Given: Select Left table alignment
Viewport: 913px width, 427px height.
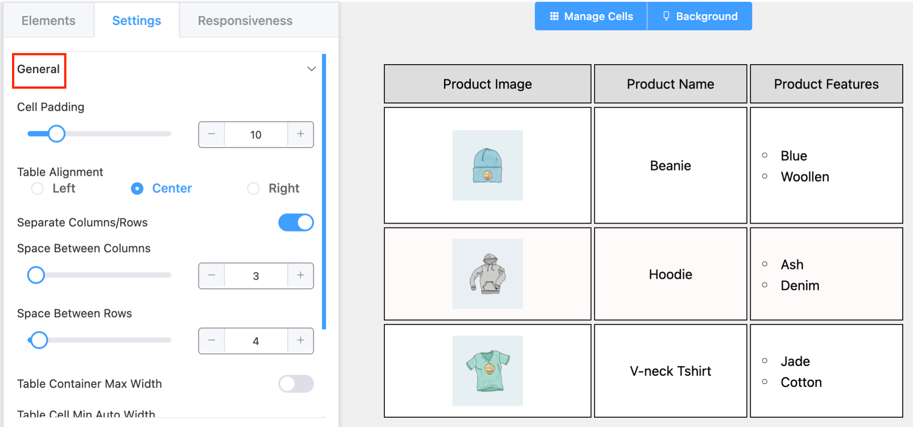Looking at the screenshot, I should coord(37,188).
